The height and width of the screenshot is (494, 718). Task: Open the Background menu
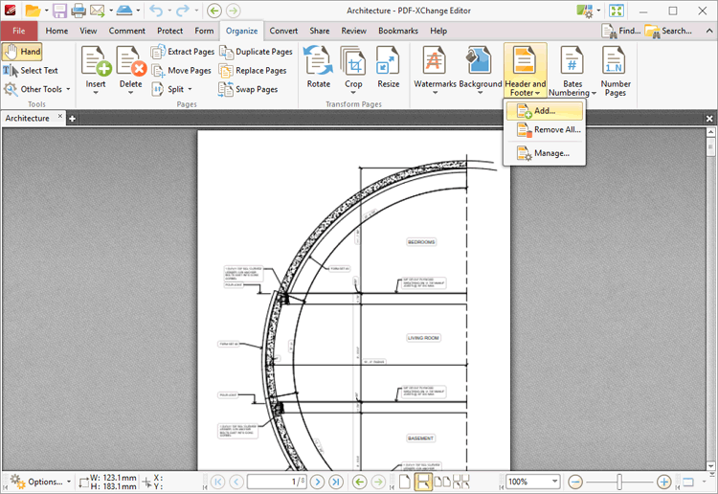pyautogui.click(x=480, y=70)
